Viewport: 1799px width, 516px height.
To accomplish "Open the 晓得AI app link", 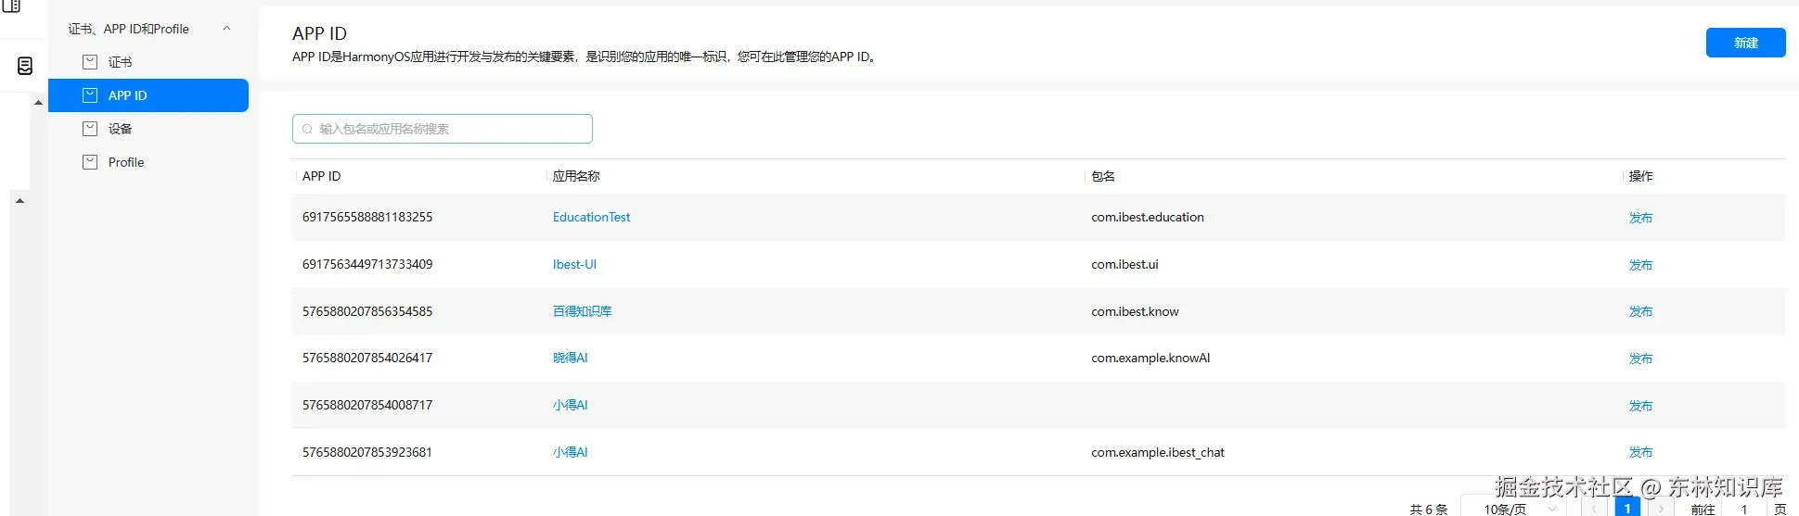I will coord(570,358).
